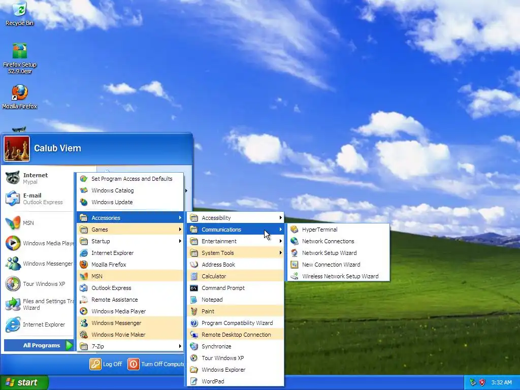Viewport: 520px width, 390px height.
Task: Click the All Programs button
Action: 39,345
